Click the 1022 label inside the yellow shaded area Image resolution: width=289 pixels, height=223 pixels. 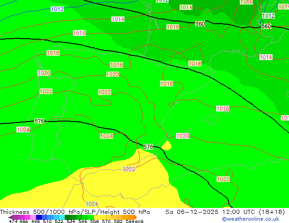tap(129, 169)
